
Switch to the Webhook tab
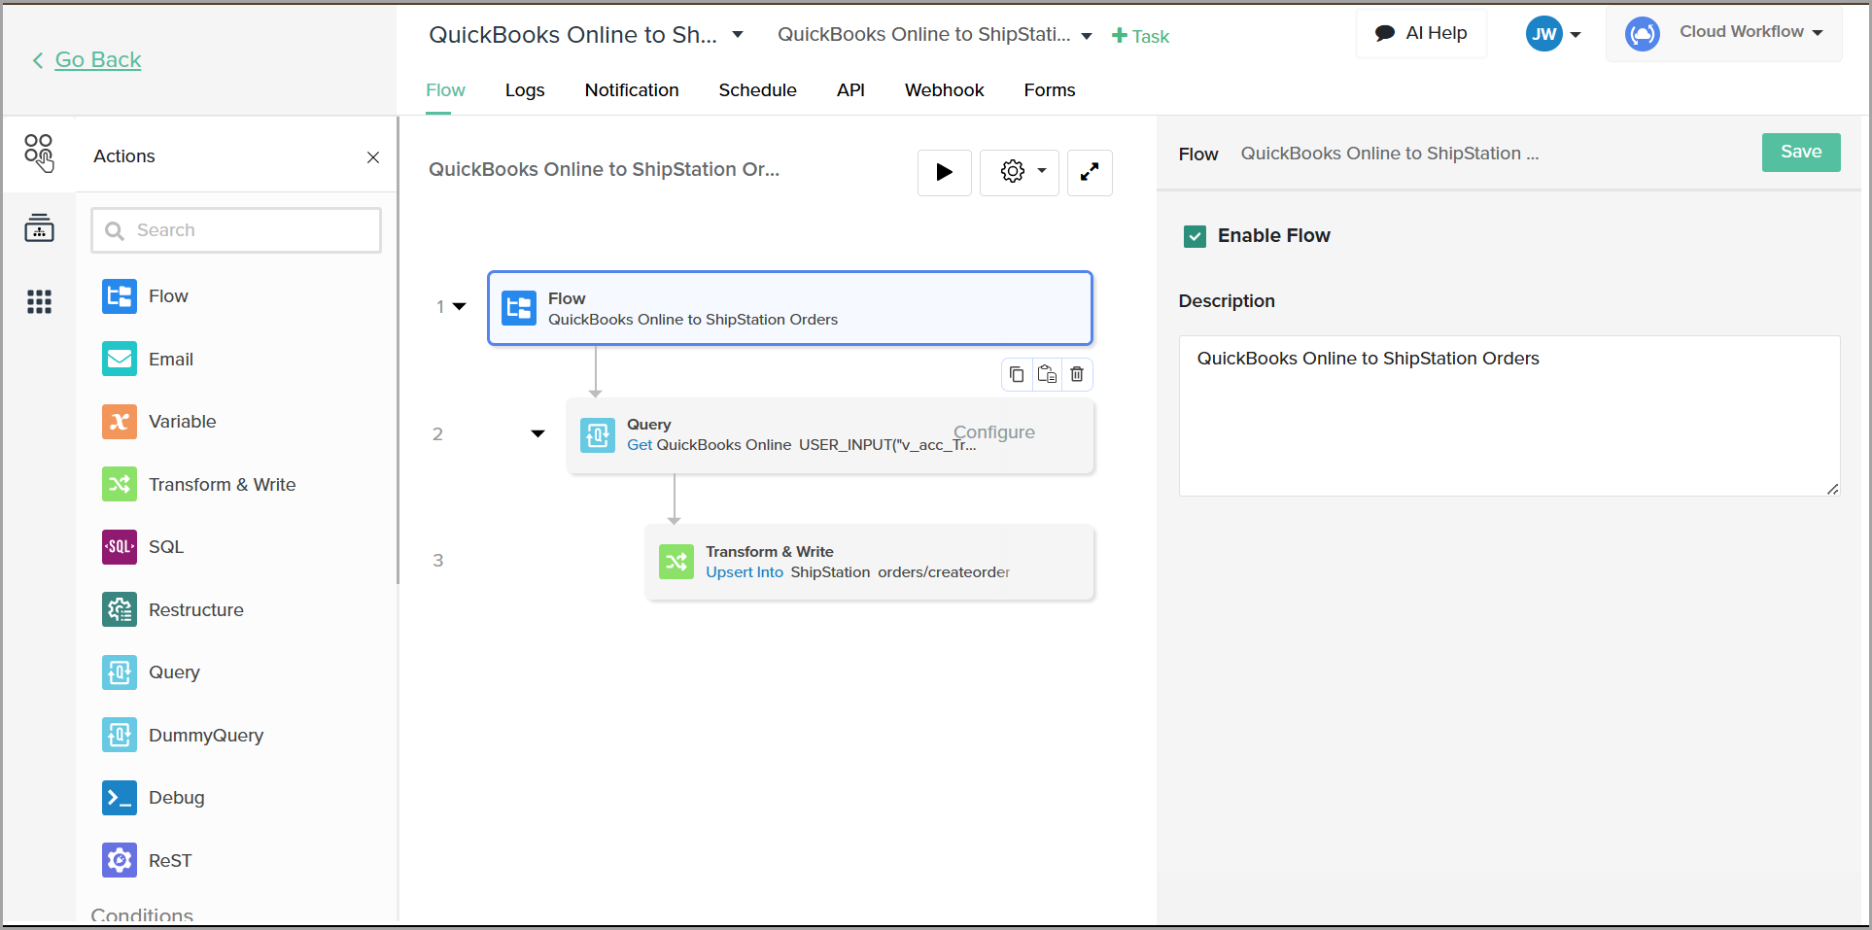pos(944,90)
